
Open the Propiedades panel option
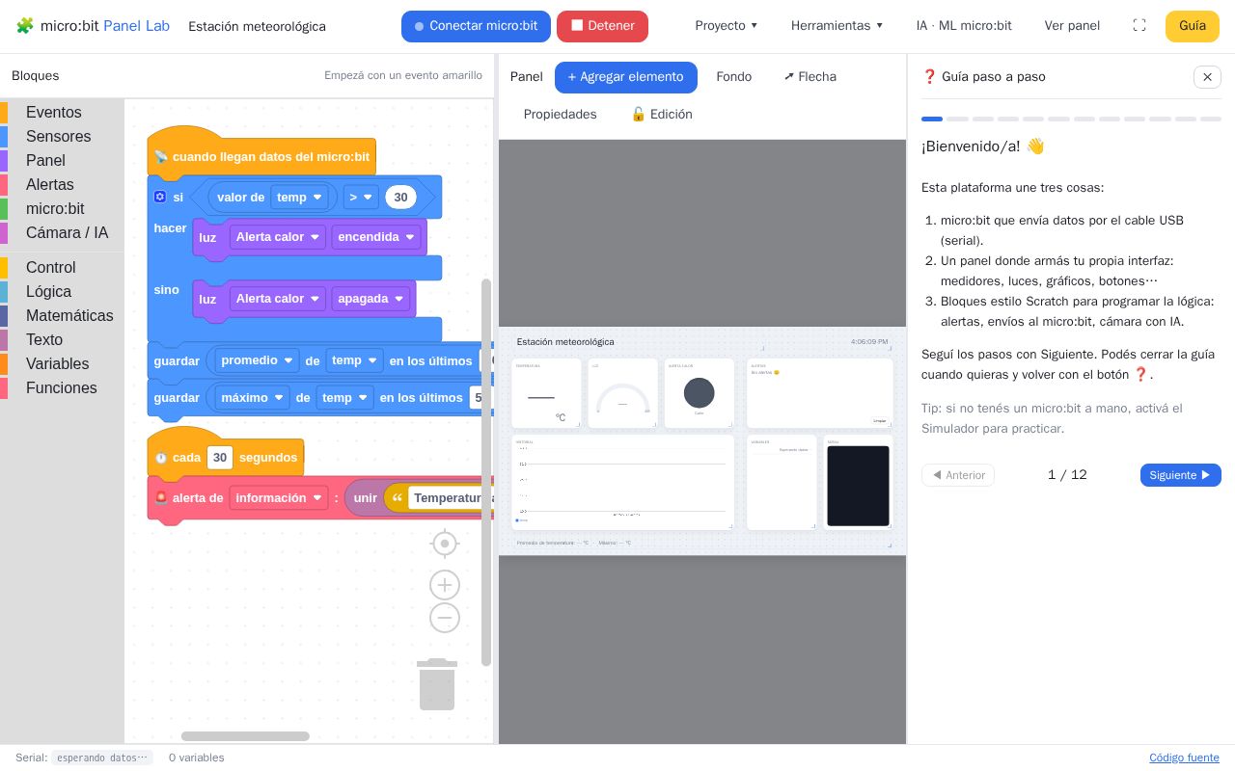[x=561, y=115]
